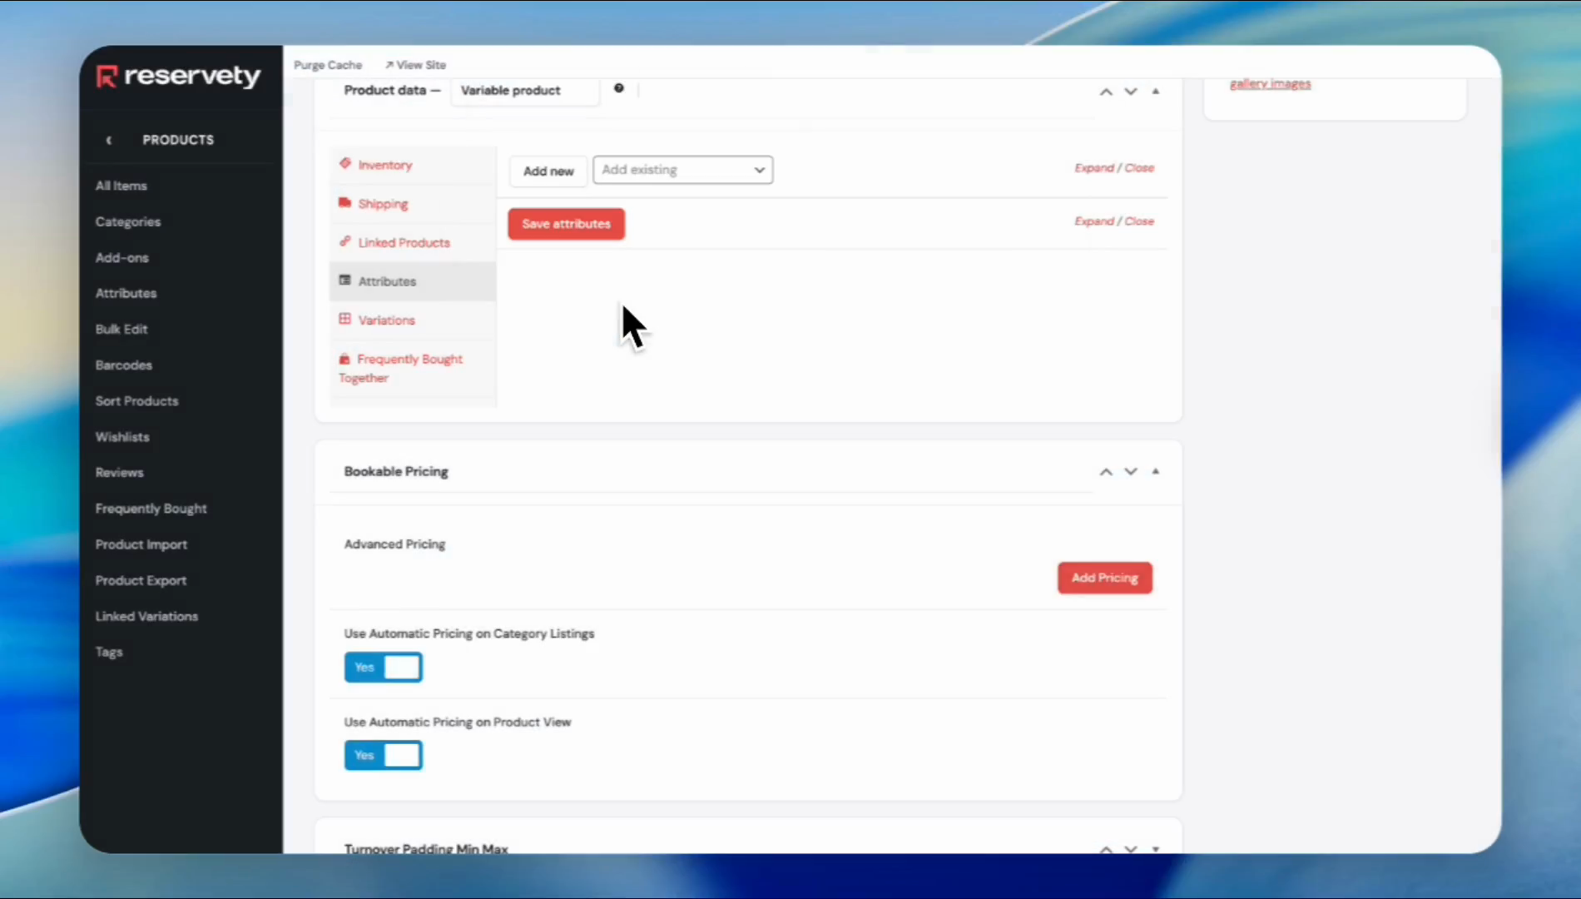Click the help icon next to Variable product
This screenshot has height=899, width=1581.
(618, 88)
